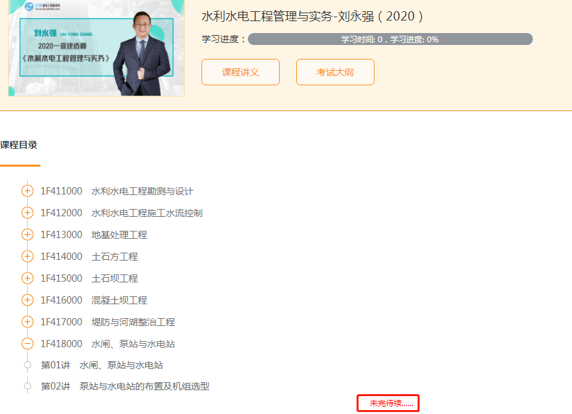The width and height of the screenshot is (572, 414).
Task: Select the 水利水电工程勘测与设计 chapter title
Action: coord(143,191)
